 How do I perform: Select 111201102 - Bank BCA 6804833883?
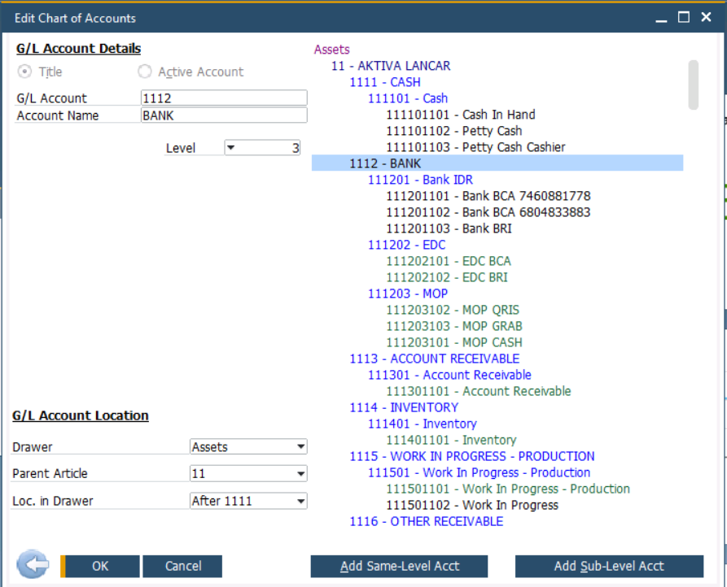[488, 212]
